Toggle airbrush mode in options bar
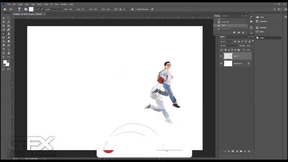Viewport: 288px width, 162px height. pyautogui.click(x=116, y=9)
